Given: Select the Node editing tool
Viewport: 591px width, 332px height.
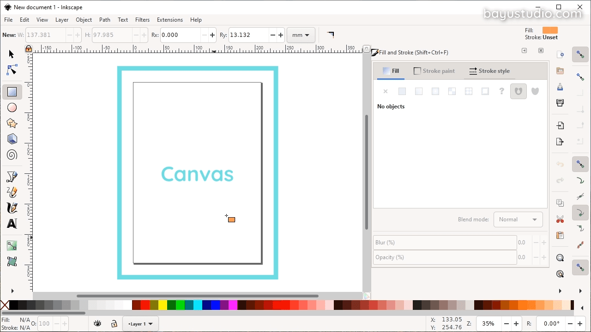Looking at the screenshot, I should (12, 69).
